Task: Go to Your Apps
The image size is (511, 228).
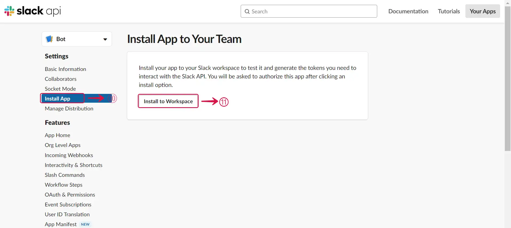Action: click(482, 11)
